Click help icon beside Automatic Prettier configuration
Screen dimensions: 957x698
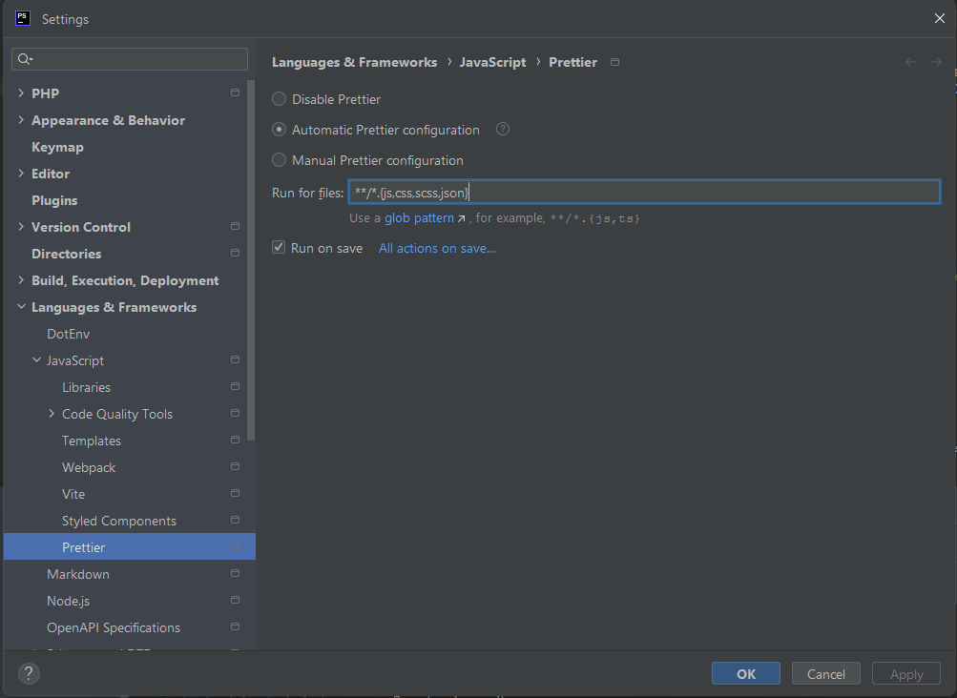coord(503,130)
